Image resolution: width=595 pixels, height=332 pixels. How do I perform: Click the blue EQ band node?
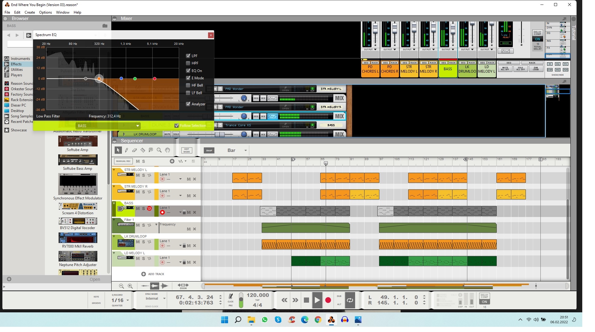click(x=121, y=78)
